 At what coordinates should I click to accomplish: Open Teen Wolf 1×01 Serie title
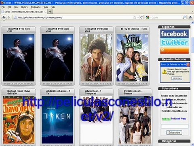(97, 30)
